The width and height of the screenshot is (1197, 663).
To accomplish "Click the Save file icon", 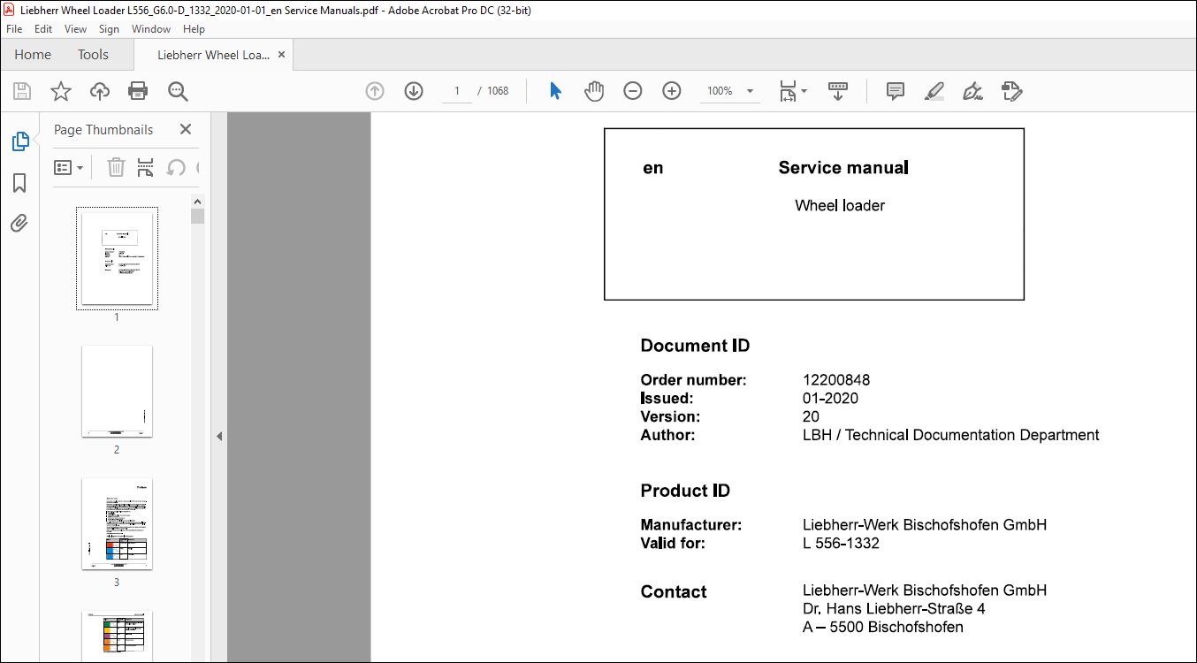I will [x=22, y=91].
